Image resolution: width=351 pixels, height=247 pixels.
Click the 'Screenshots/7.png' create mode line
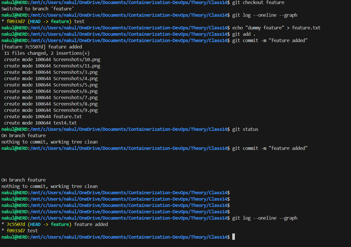(x=51, y=98)
